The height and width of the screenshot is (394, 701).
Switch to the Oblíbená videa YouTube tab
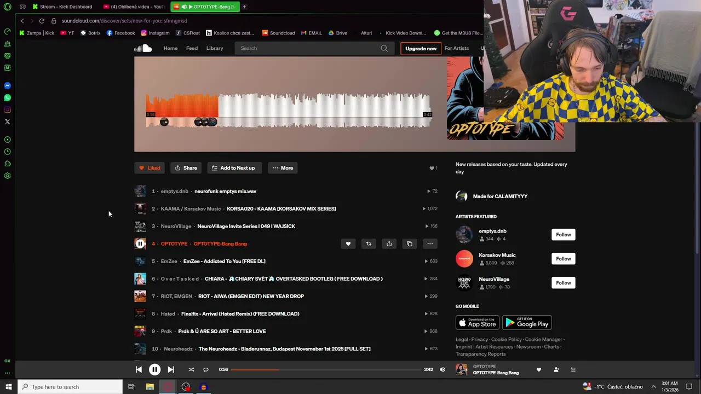[x=134, y=7]
